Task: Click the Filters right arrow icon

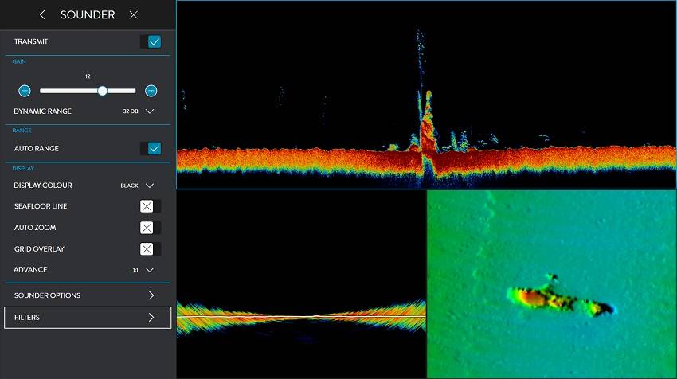Action: coord(151,318)
